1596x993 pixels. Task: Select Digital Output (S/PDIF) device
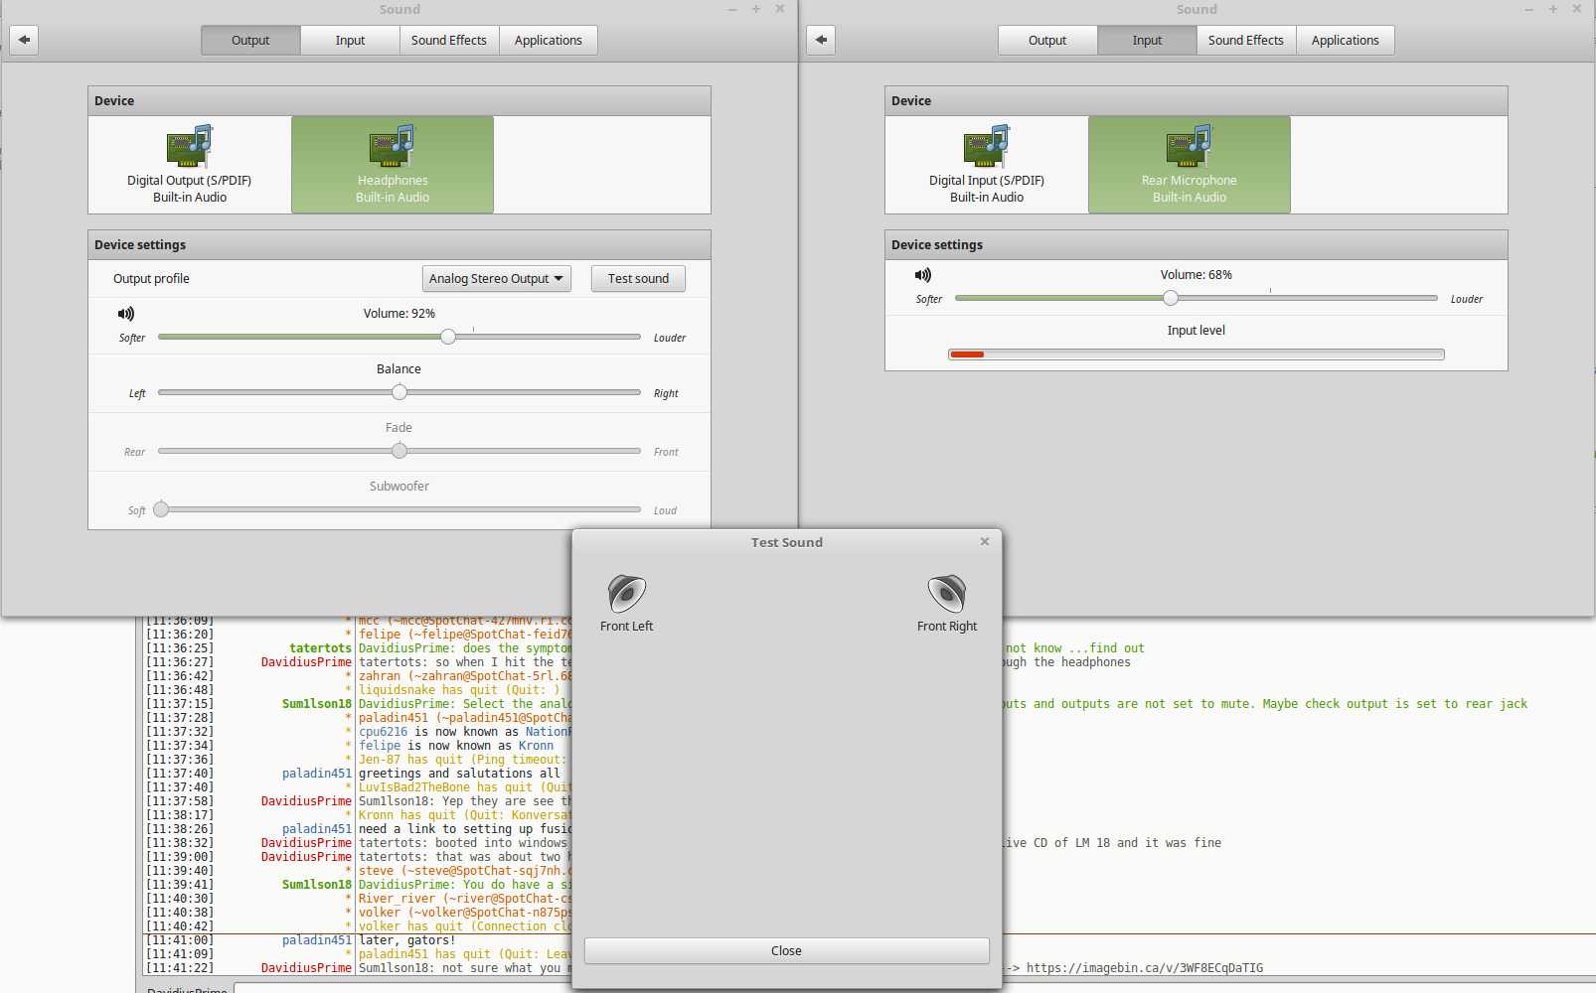coord(190,165)
